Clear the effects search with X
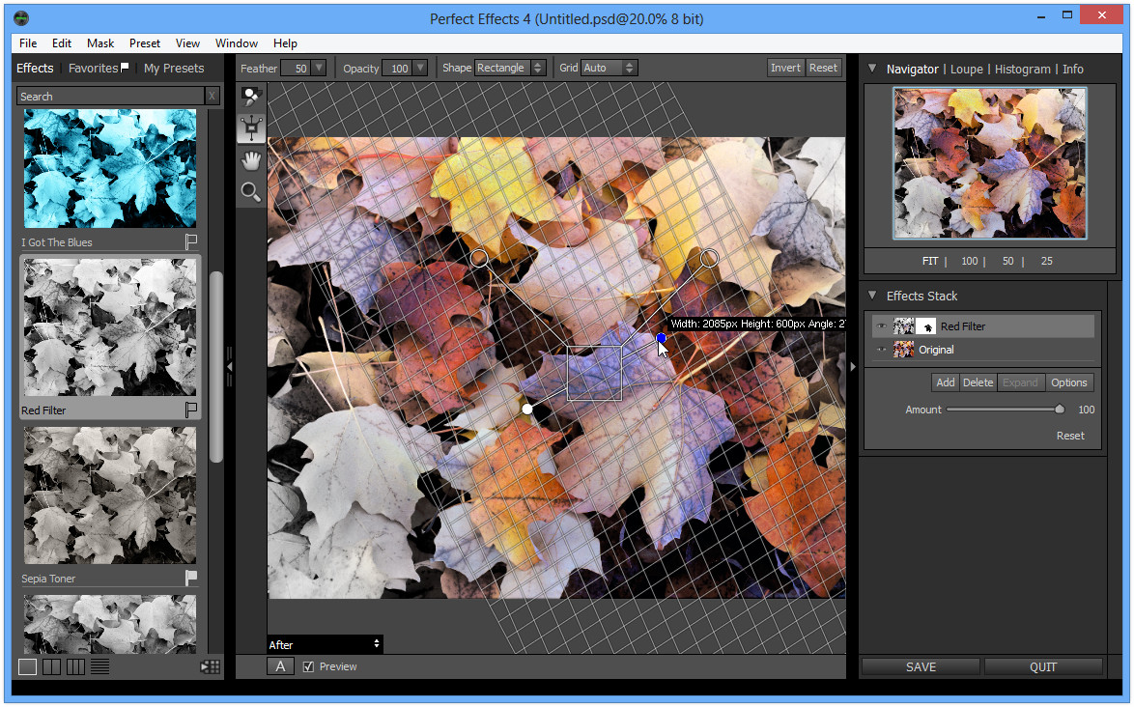 click(x=212, y=97)
